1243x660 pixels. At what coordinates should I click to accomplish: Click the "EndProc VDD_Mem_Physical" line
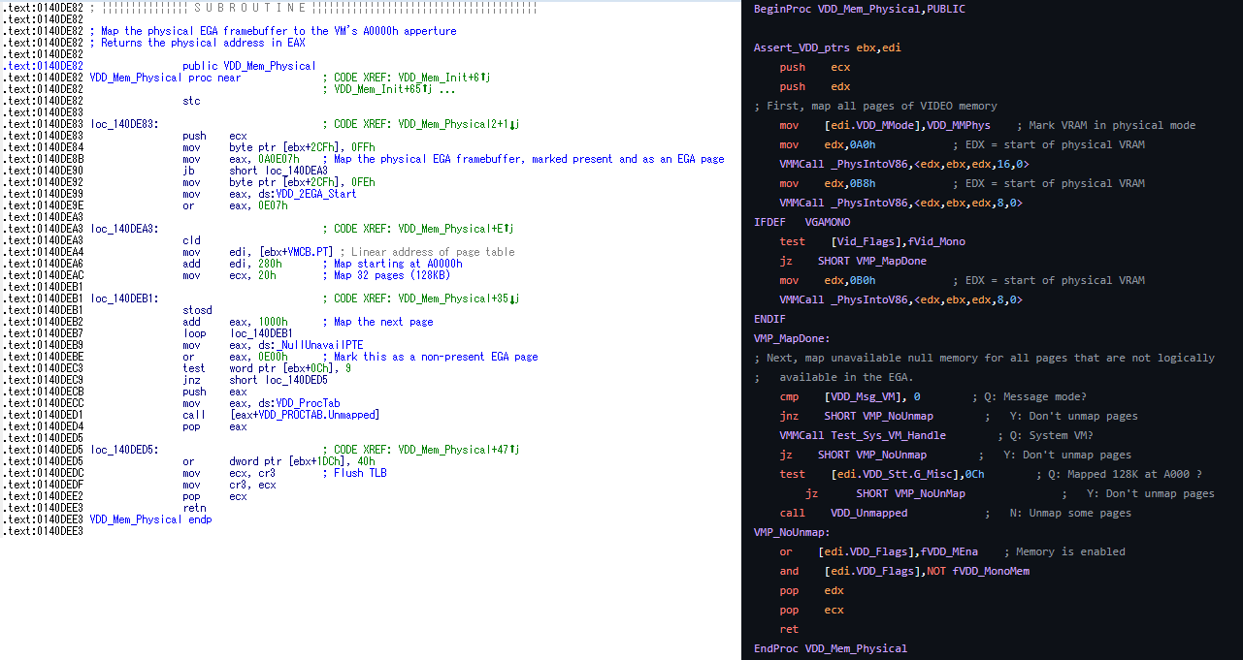pyautogui.click(x=830, y=648)
